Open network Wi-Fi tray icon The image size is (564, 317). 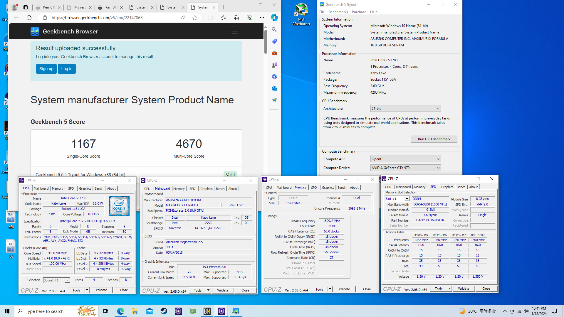pyautogui.click(x=519, y=311)
